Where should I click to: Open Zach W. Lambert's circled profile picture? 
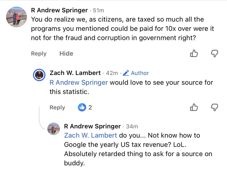39,75
